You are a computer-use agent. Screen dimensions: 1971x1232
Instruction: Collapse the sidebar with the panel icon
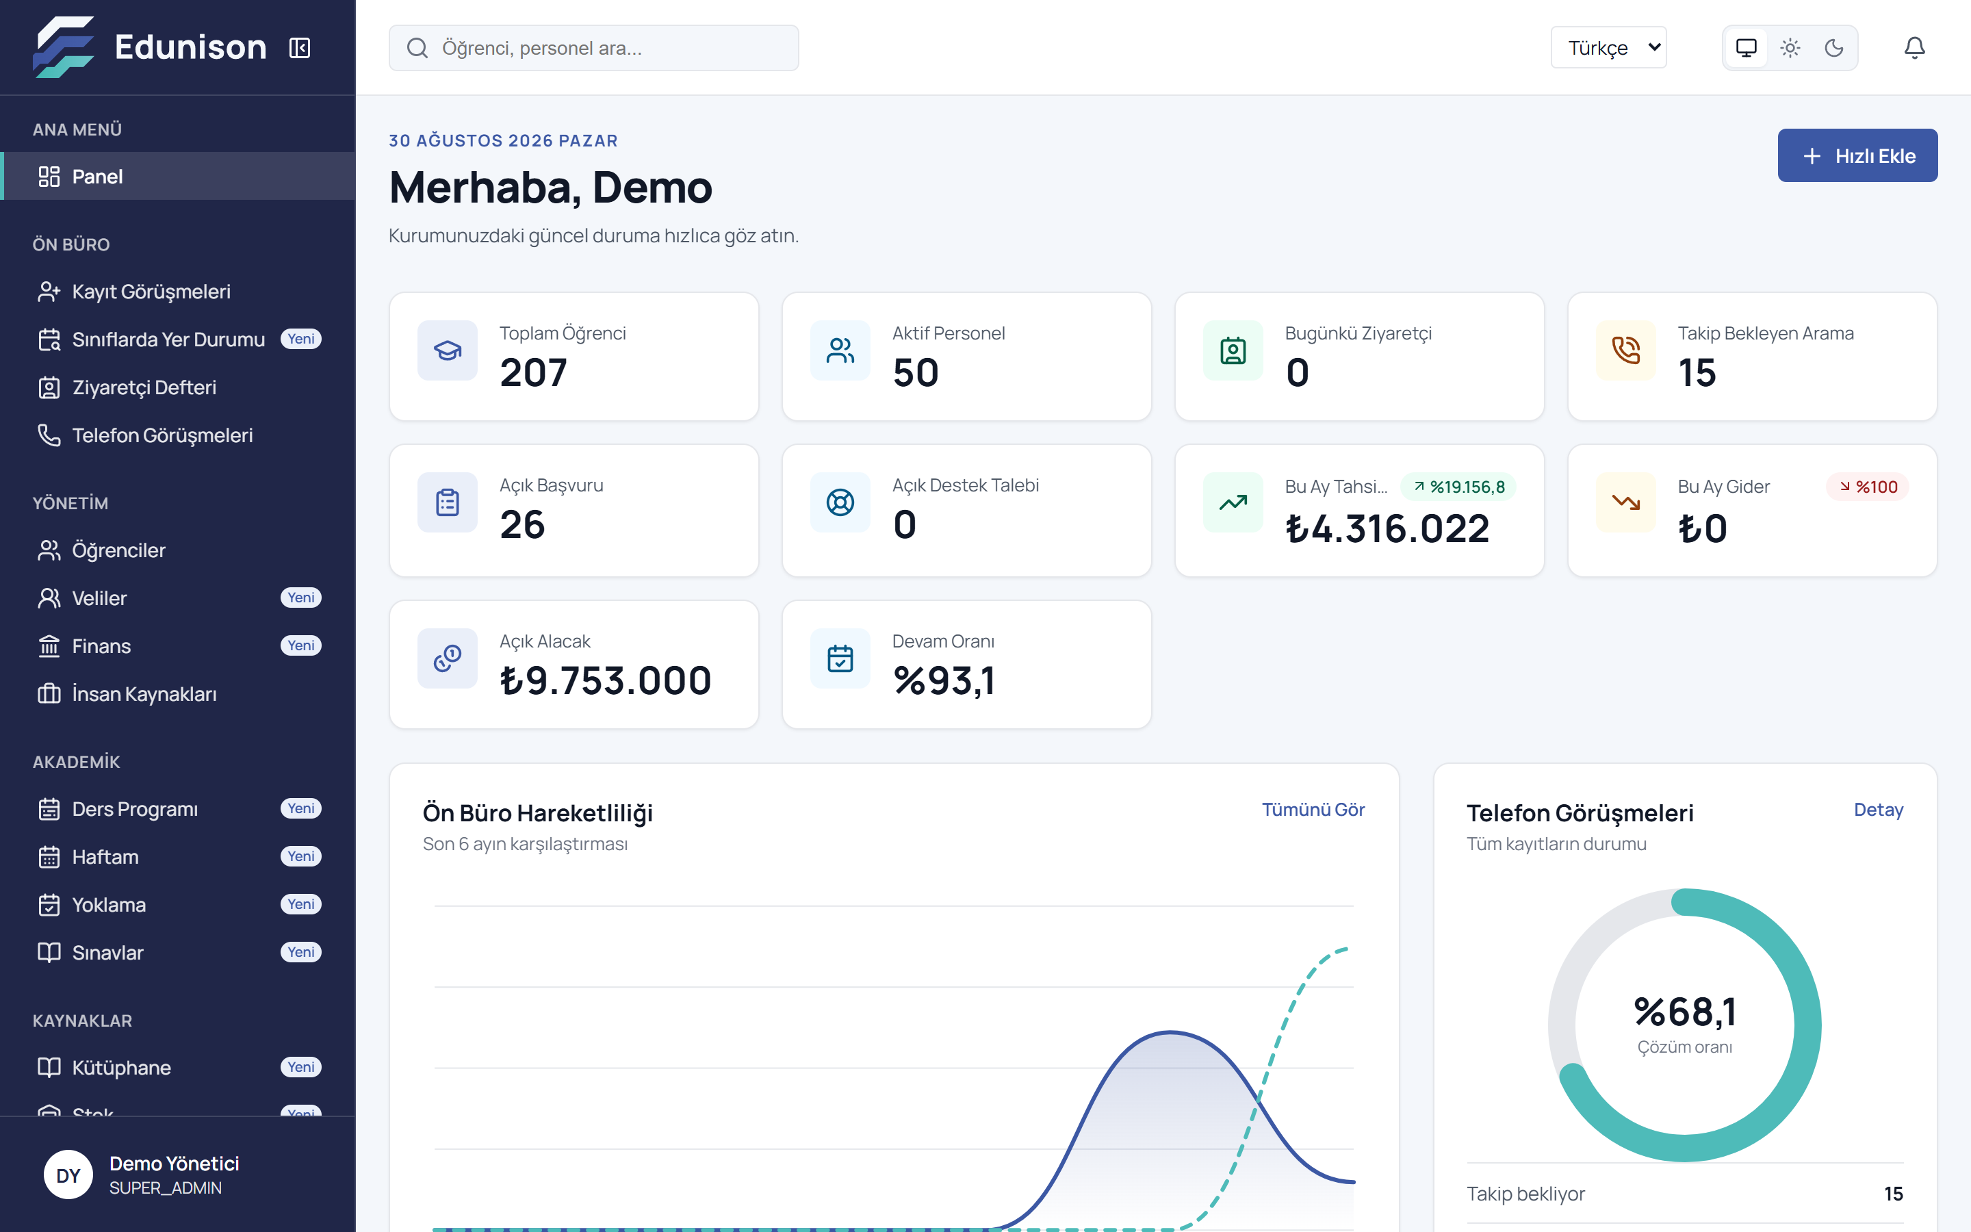pyautogui.click(x=300, y=48)
